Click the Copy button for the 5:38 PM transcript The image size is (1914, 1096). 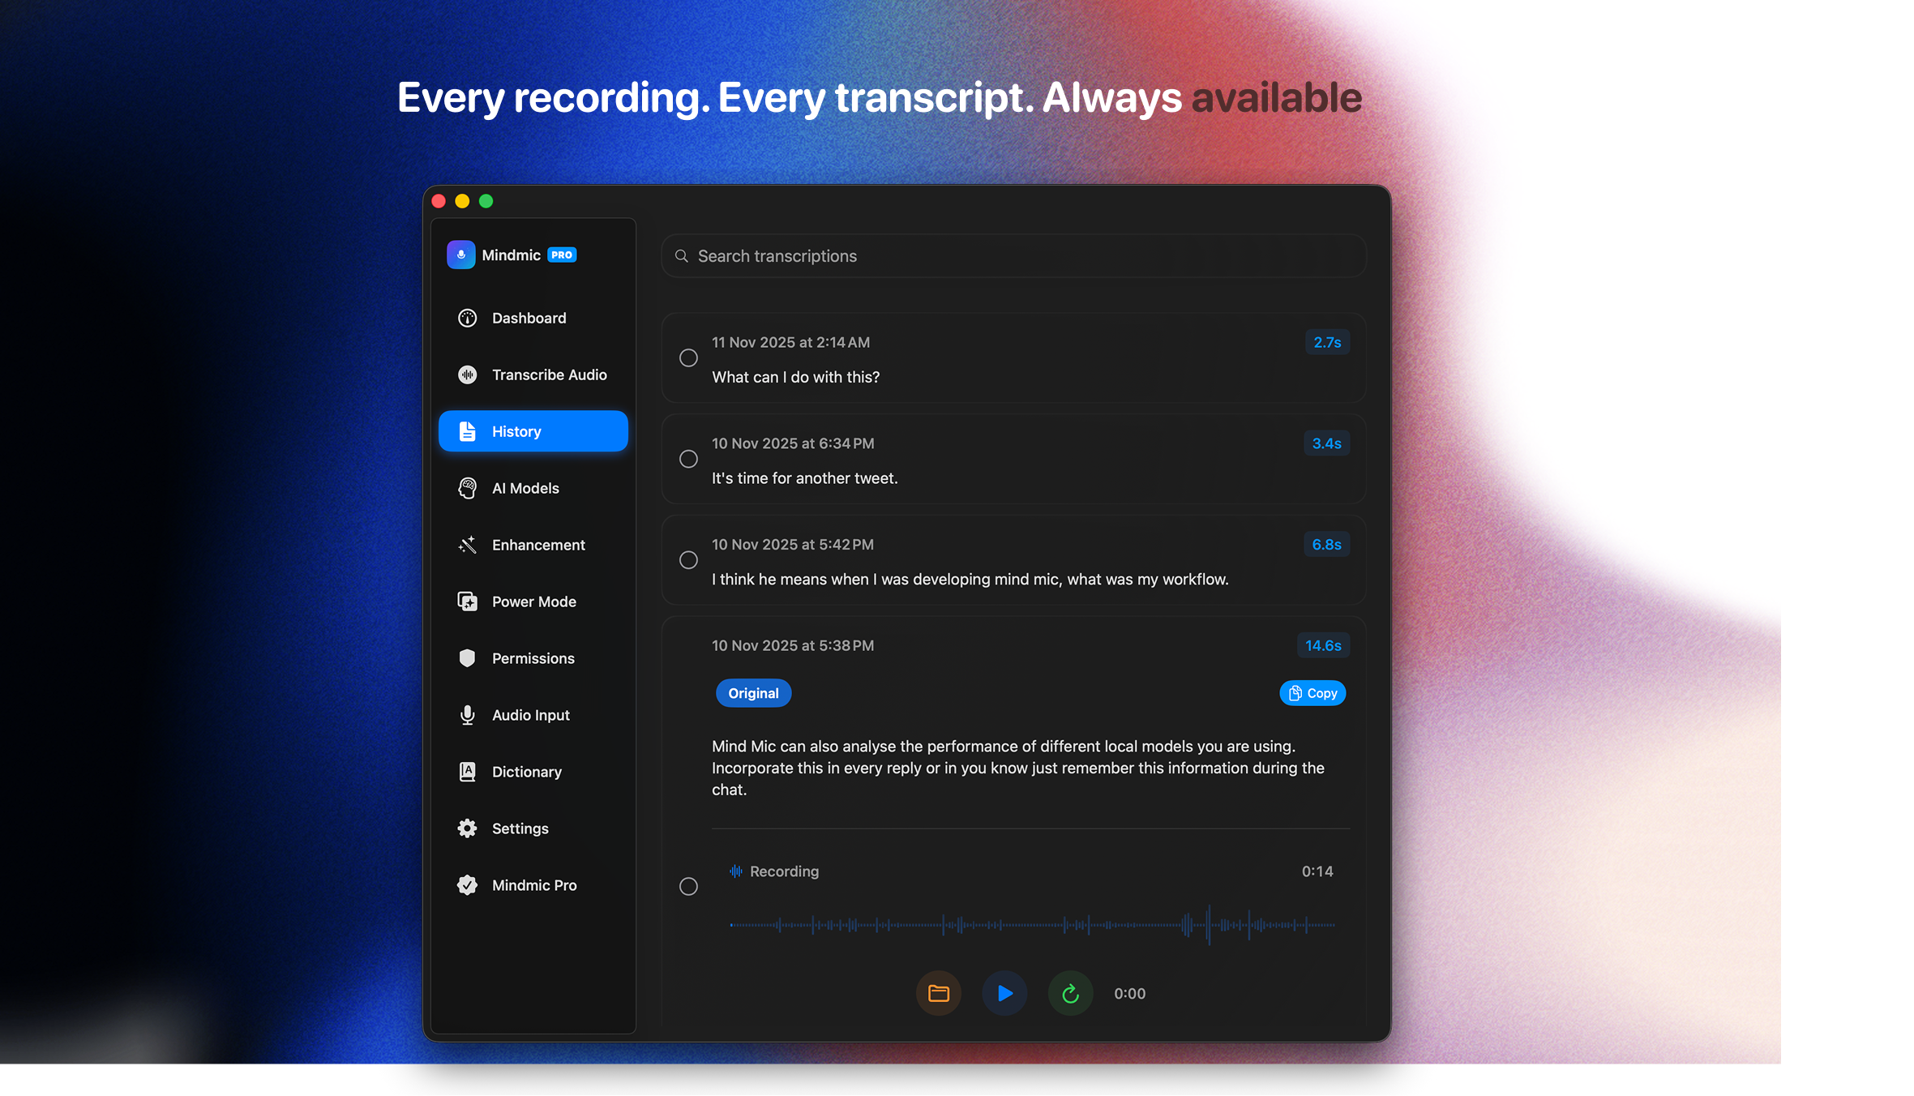click(x=1312, y=692)
